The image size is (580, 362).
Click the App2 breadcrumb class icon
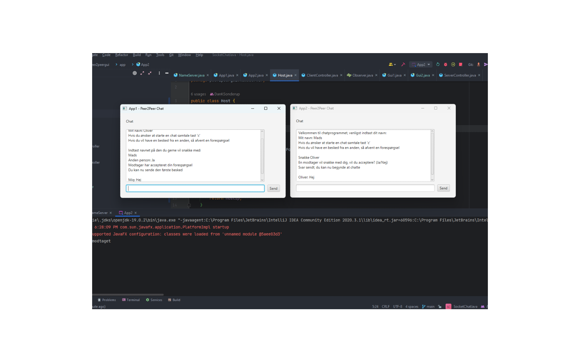point(138,65)
